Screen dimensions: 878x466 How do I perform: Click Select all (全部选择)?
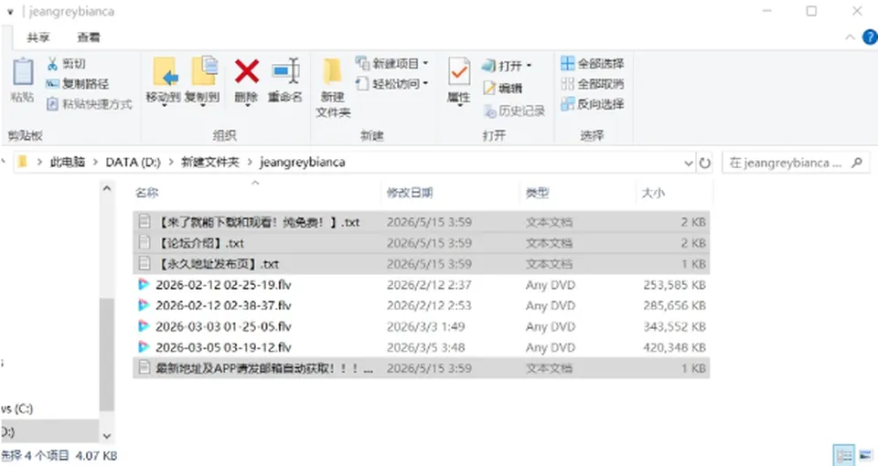[592, 63]
